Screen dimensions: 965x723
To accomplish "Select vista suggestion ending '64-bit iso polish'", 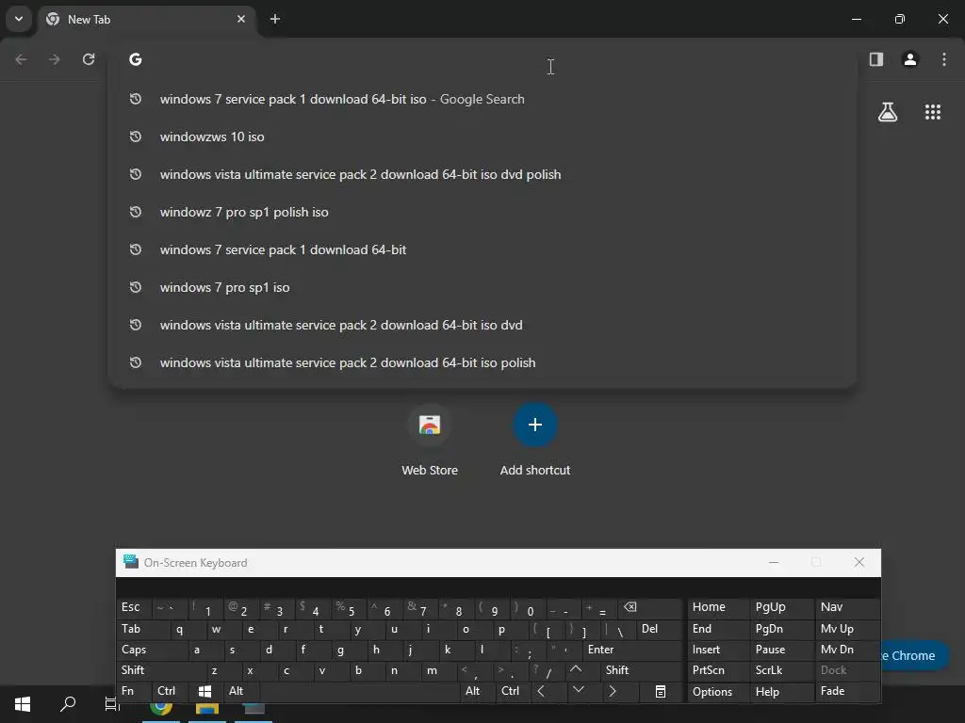I will tap(482, 362).
